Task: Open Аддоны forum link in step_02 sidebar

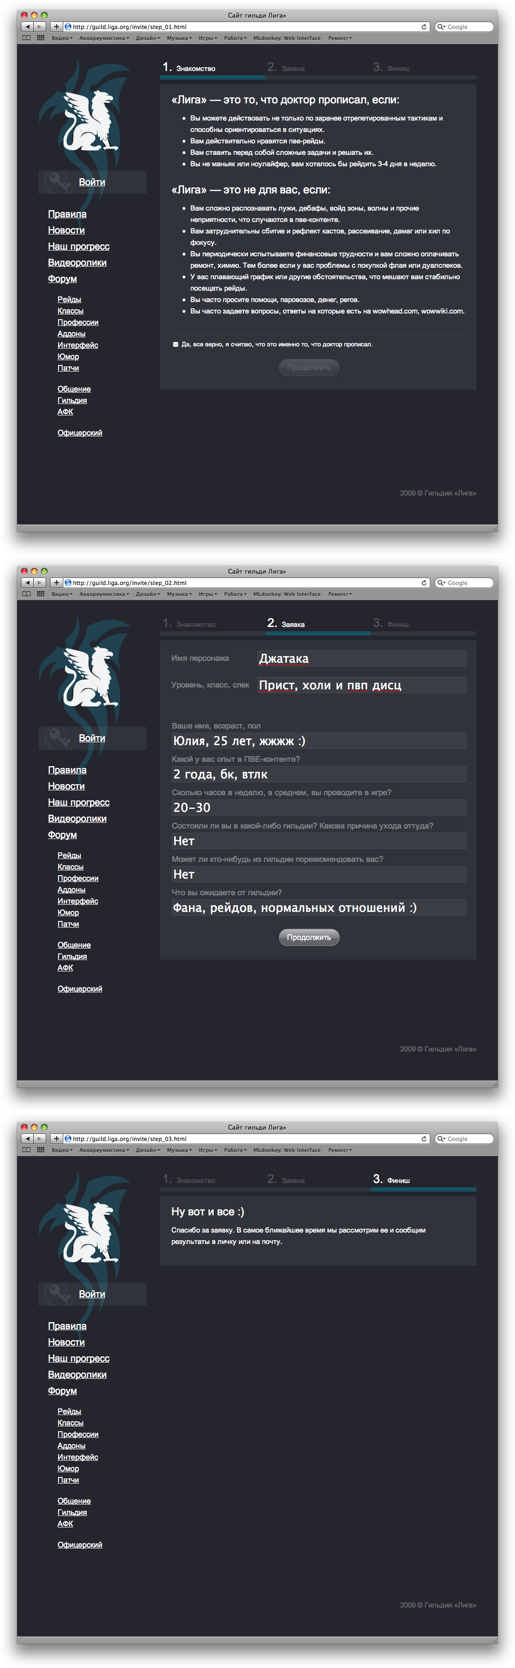Action: [x=71, y=890]
